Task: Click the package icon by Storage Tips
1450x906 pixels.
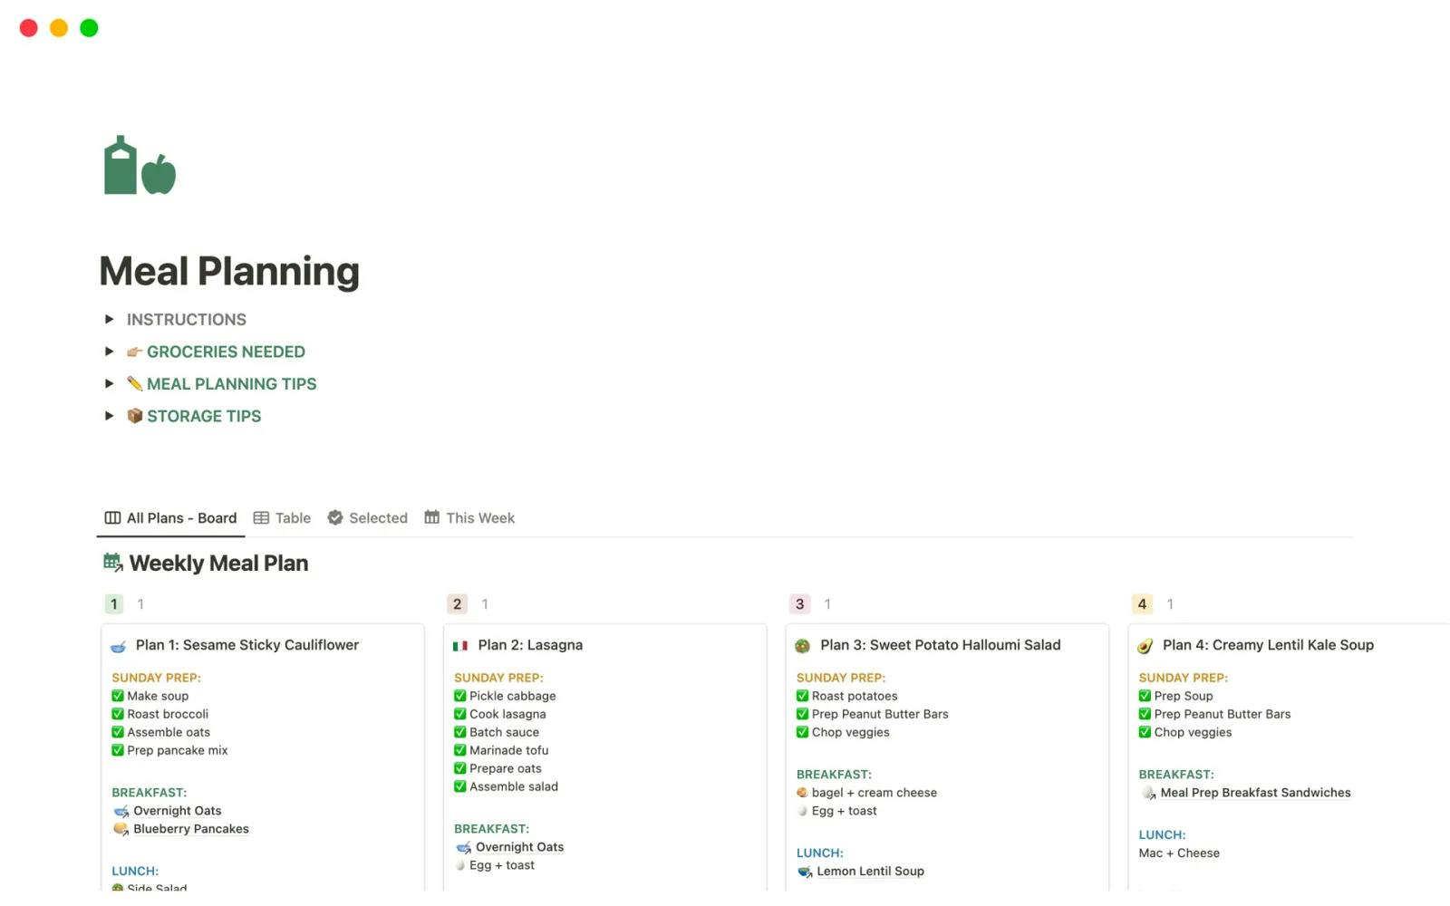Action: (x=135, y=416)
